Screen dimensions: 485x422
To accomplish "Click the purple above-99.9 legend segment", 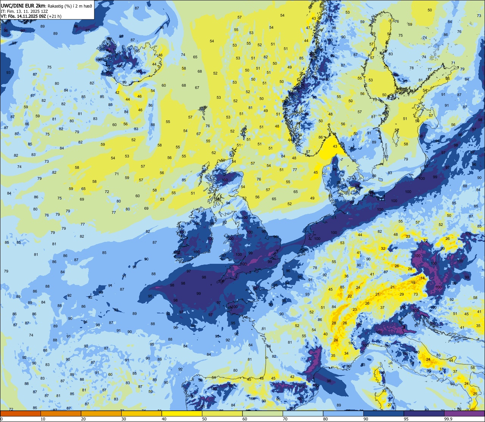I will (464, 413).
